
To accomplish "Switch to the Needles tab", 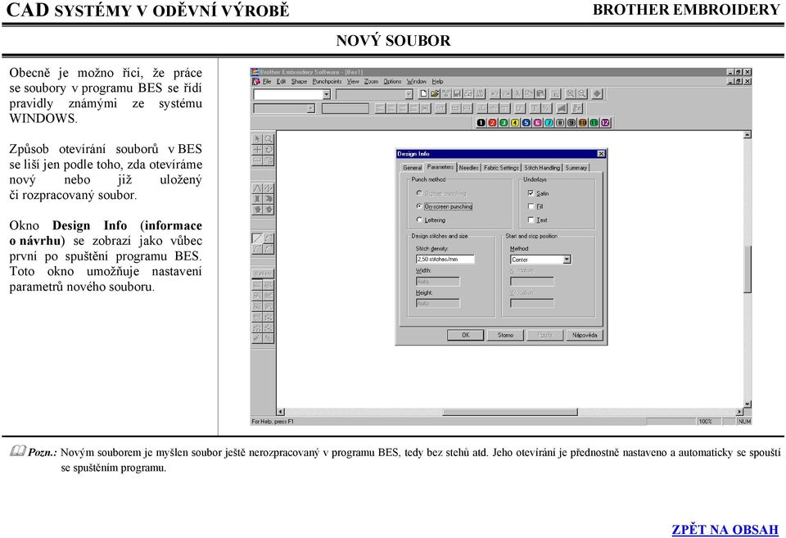I will [468, 168].
